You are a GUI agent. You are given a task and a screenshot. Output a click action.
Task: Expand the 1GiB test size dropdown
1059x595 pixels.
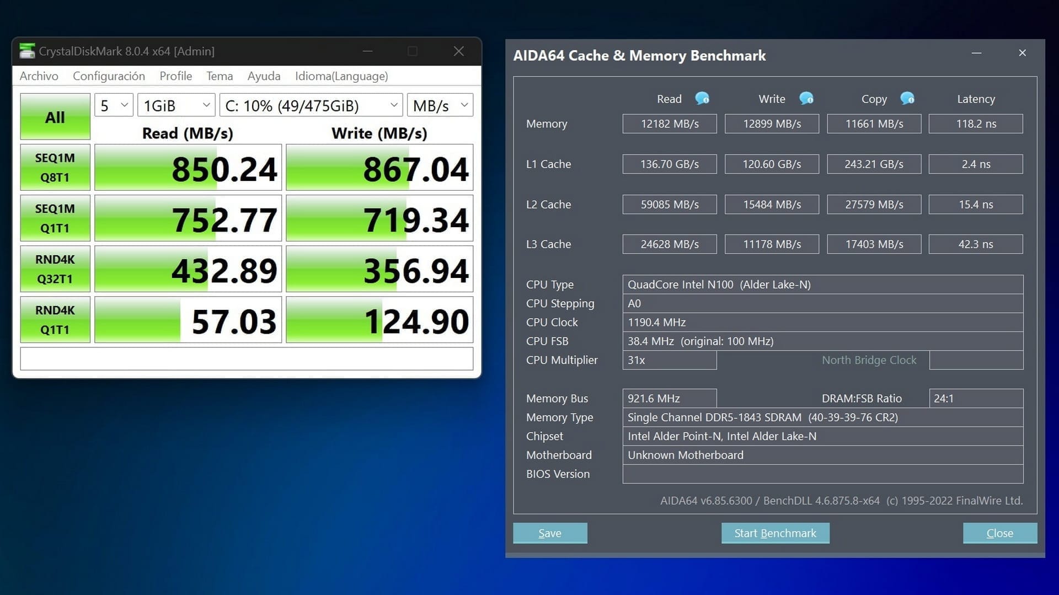[176, 105]
